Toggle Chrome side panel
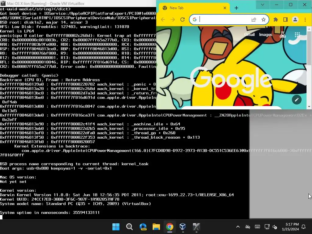This screenshot has height=234, width=312. 285,19
